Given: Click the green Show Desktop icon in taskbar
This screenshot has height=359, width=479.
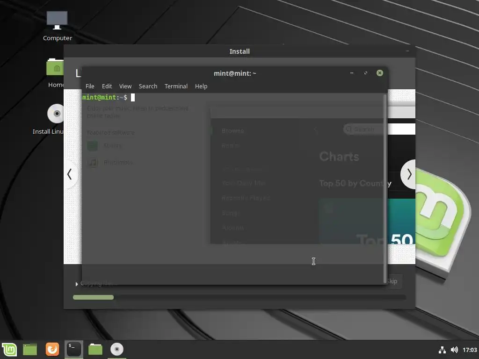Looking at the screenshot, I should [30, 349].
